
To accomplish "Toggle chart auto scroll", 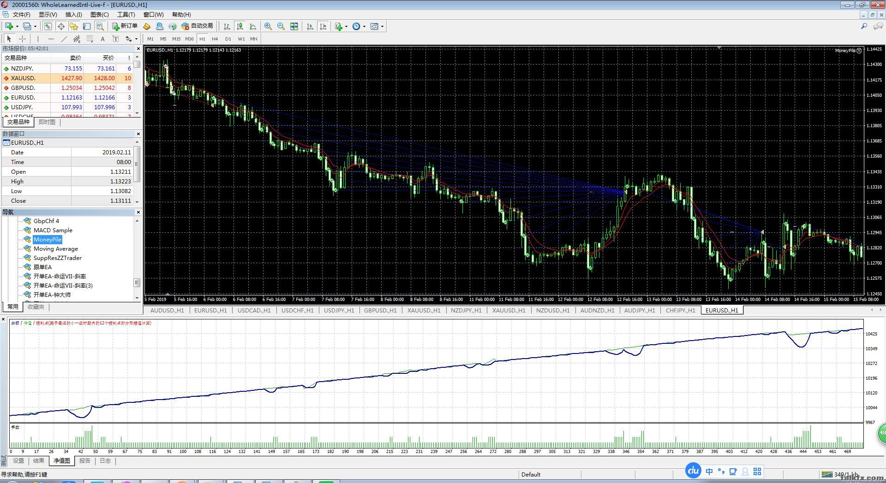I will point(310,26).
